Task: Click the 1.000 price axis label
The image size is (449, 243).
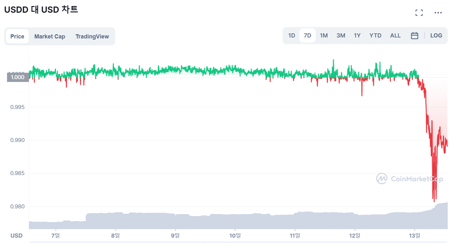Action: (x=18, y=77)
